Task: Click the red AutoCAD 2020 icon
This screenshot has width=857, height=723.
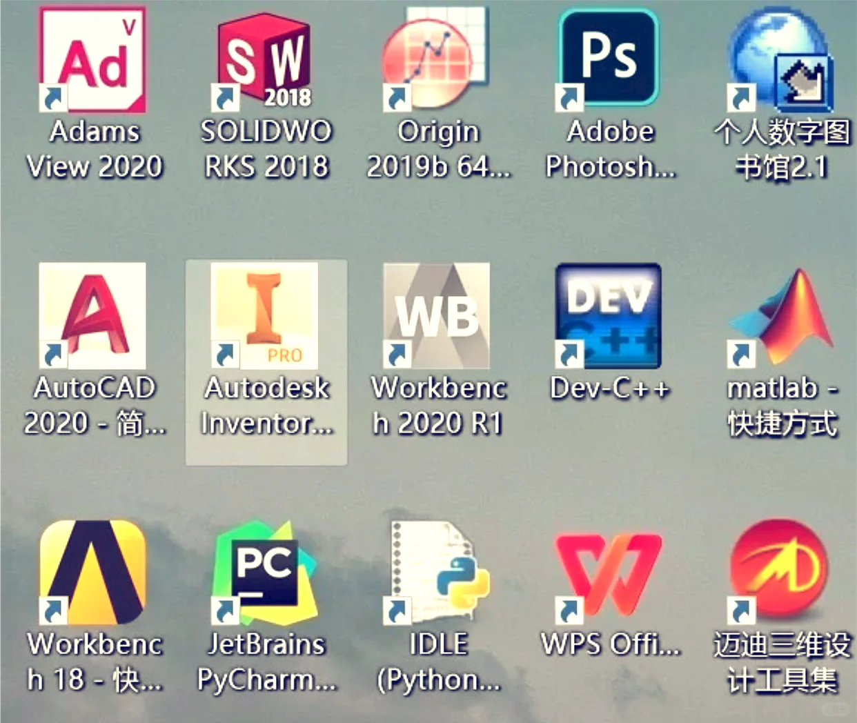Action: (92, 316)
